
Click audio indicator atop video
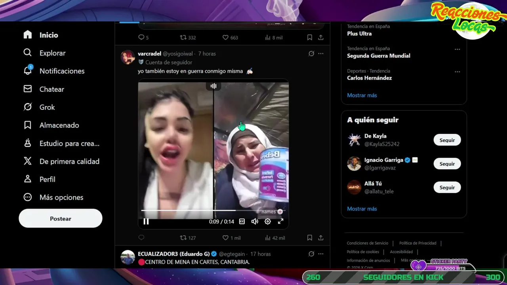pyautogui.click(x=213, y=86)
